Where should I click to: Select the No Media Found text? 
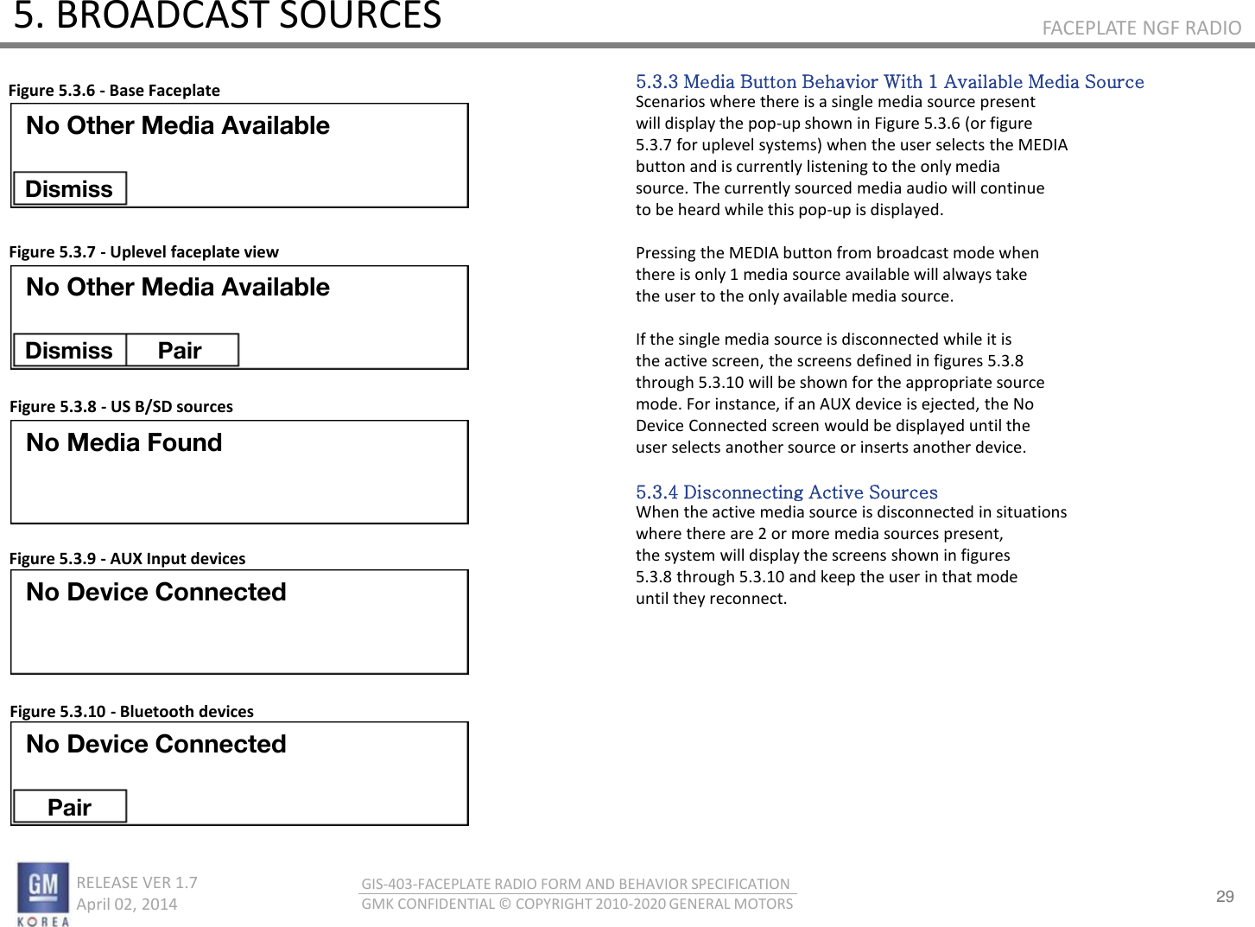tap(124, 442)
